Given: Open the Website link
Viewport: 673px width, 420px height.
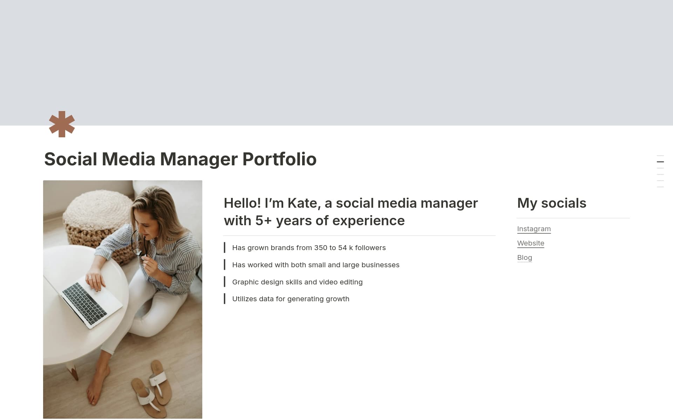Looking at the screenshot, I should coord(531,243).
